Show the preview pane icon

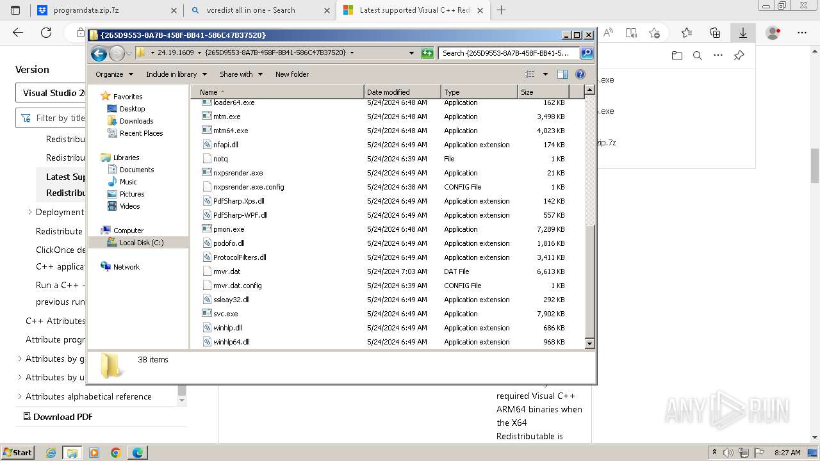[x=562, y=74]
